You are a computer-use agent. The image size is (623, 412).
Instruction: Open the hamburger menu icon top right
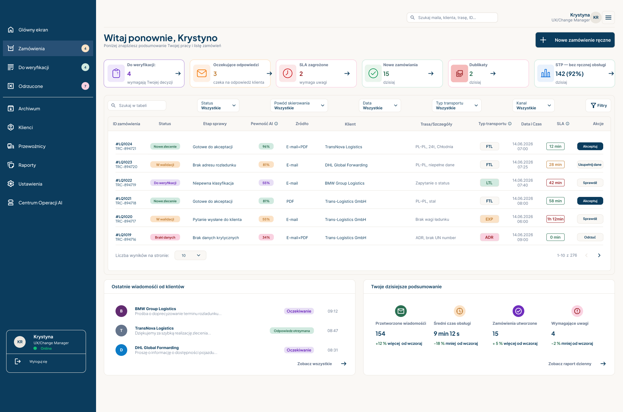click(608, 18)
